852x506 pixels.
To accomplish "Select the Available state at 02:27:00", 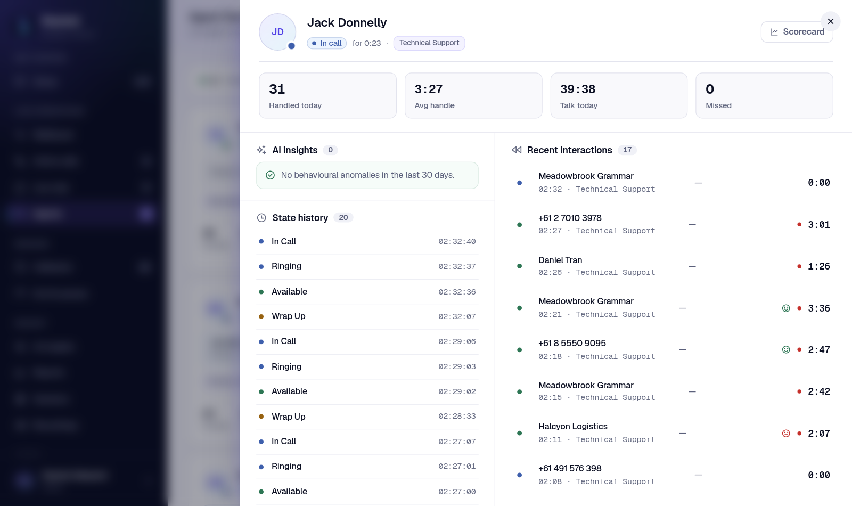I will pyautogui.click(x=367, y=492).
